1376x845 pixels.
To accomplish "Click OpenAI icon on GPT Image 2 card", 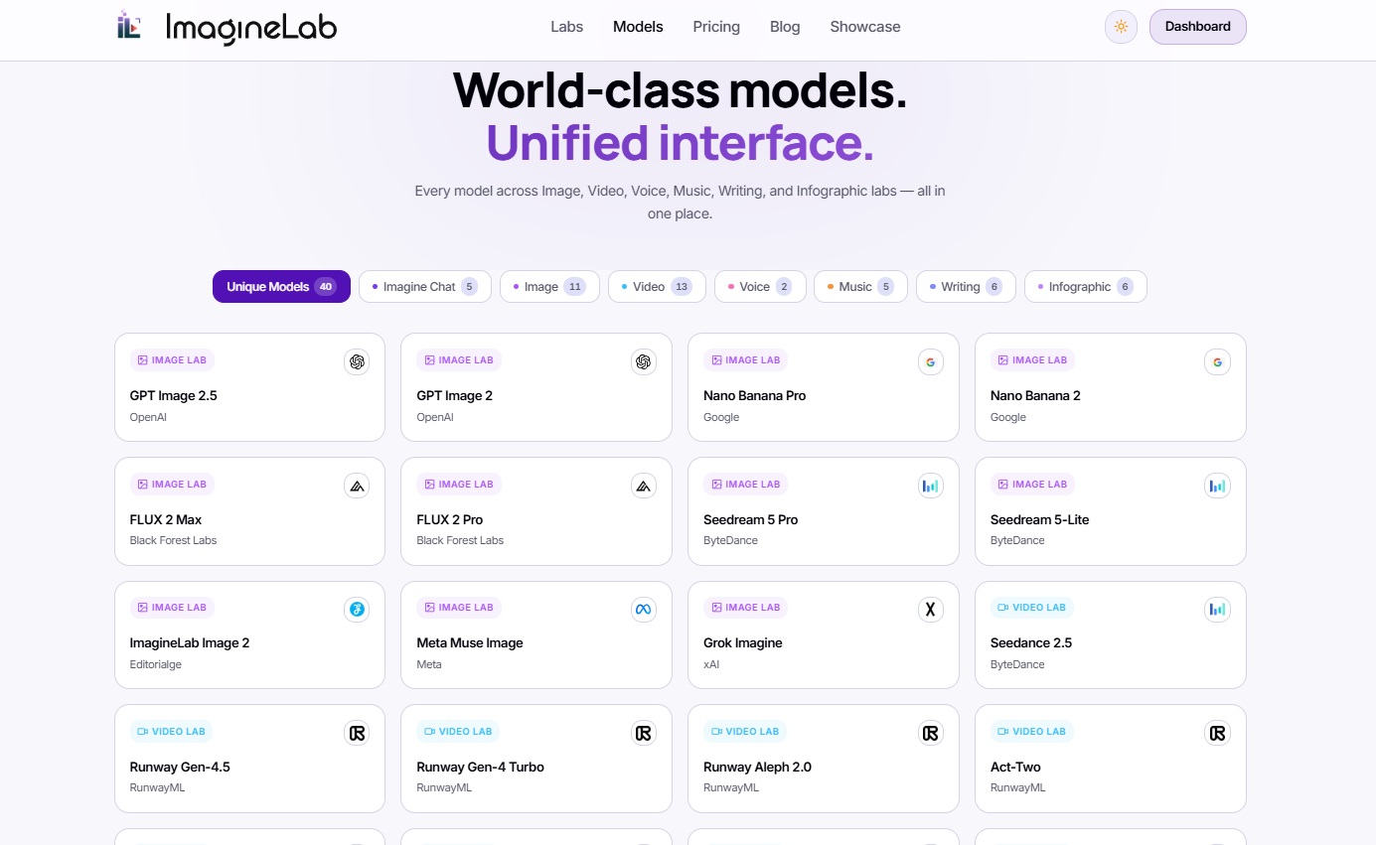I will click(644, 361).
